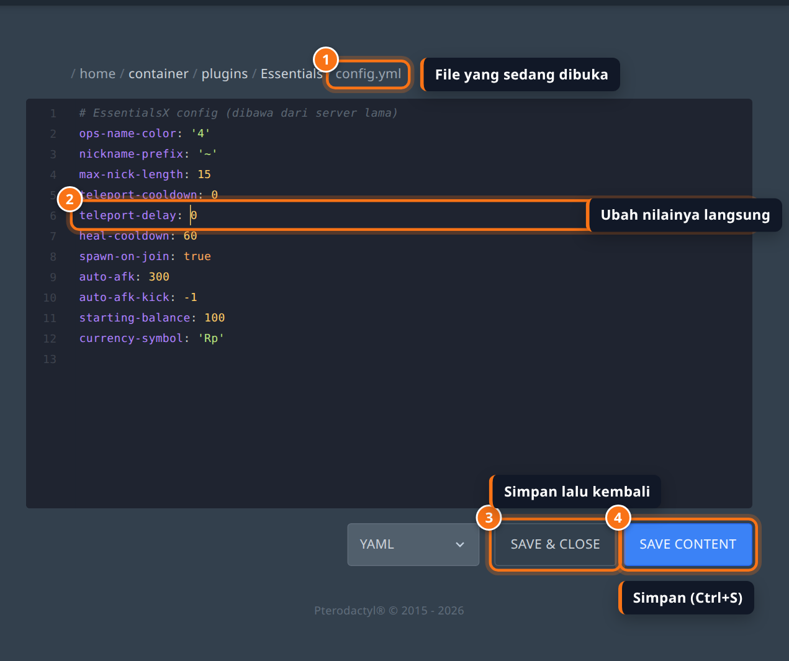Click the spawn-on-join: true line
Image resolution: width=789 pixels, height=661 pixels.
click(145, 256)
